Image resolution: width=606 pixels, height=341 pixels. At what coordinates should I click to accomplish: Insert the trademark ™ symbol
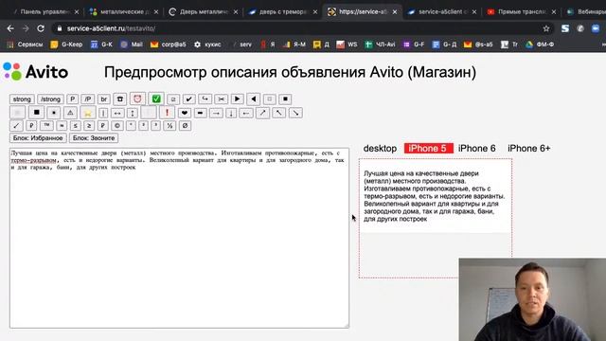coord(46,126)
